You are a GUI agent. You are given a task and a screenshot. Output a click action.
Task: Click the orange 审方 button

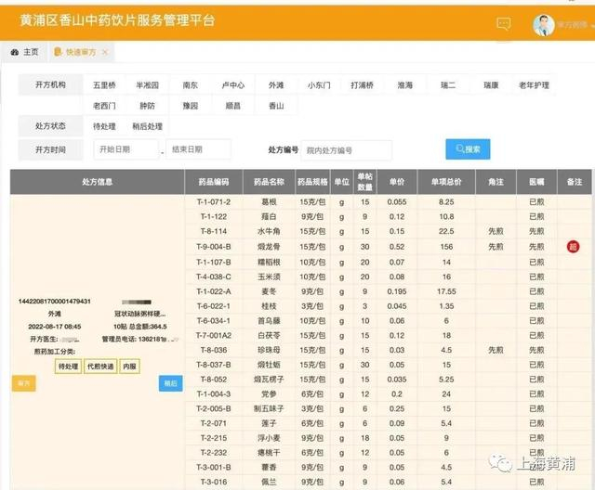(23, 383)
